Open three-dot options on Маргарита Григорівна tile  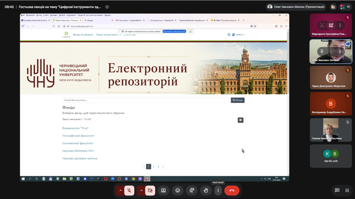click(x=340, y=25)
